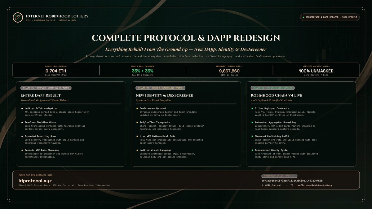Click the "Unified 5-Tab Navigation" item title
372x209 pixels.
[x=41, y=108]
